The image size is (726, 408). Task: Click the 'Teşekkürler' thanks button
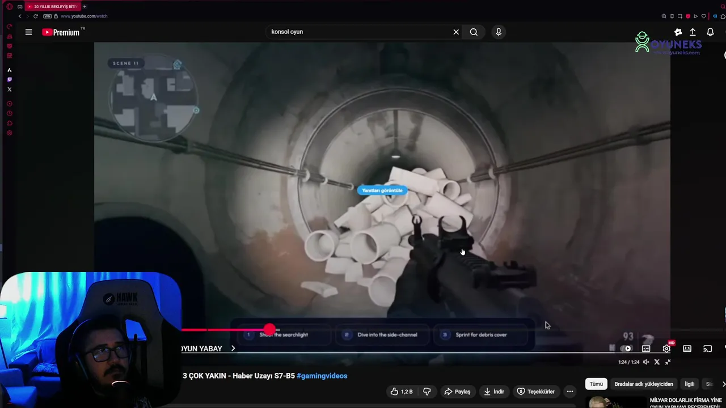click(x=535, y=392)
